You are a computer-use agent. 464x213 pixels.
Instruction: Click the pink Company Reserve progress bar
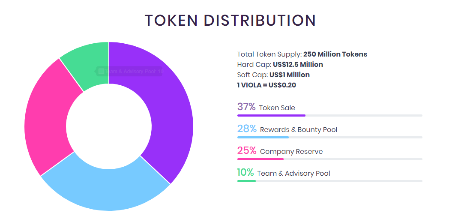pos(260,159)
